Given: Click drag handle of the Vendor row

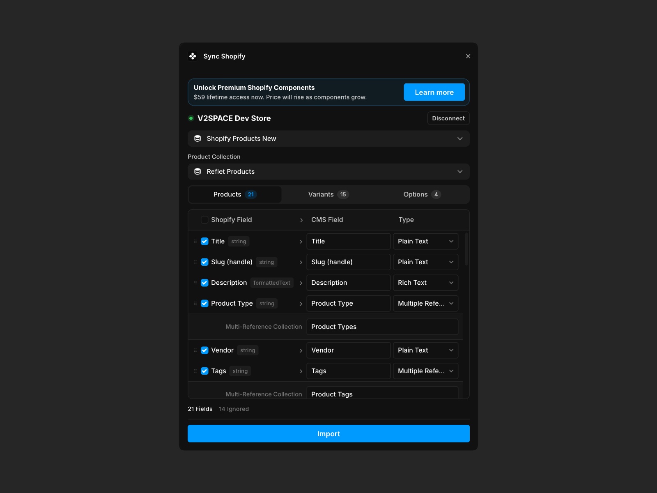Looking at the screenshot, I should (x=195, y=350).
